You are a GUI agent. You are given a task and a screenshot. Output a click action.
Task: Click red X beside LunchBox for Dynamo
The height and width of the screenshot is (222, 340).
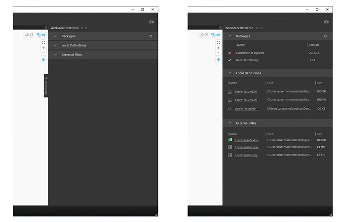point(229,53)
